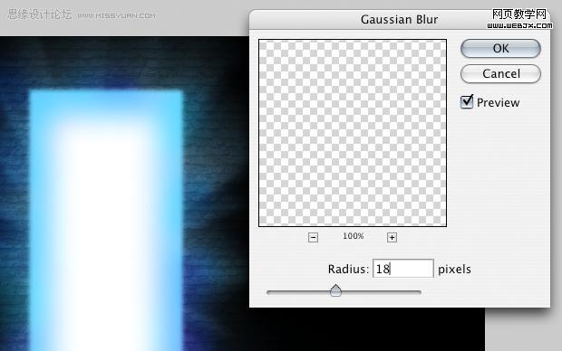Cancel the Gaussian Blur dialog

500,73
